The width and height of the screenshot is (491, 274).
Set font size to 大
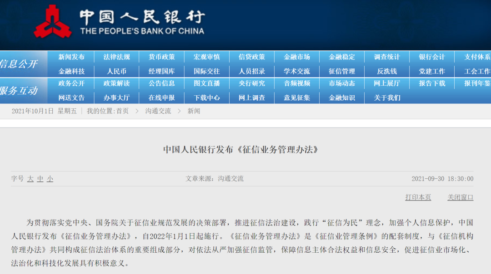point(30,179)
